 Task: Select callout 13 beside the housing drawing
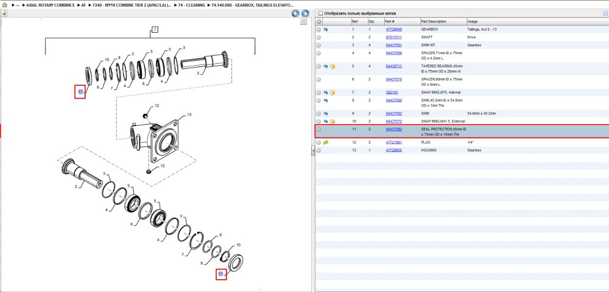[189, 115]
